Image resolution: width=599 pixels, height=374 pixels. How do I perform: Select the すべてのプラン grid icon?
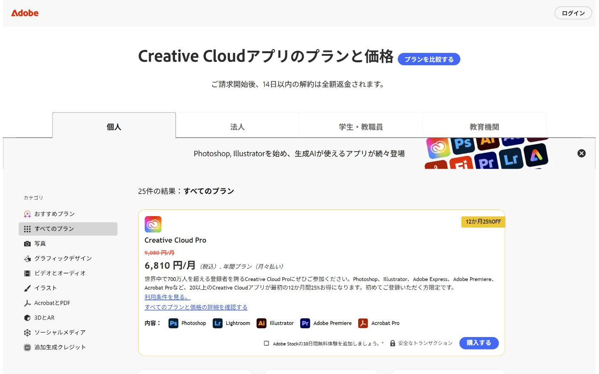(x=27, y=229)
